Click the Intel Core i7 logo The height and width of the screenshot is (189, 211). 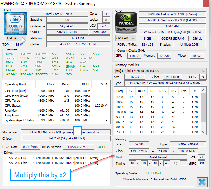click(16, 23)
